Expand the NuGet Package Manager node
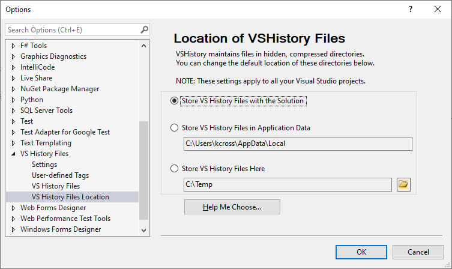 [x=13, y=89]
